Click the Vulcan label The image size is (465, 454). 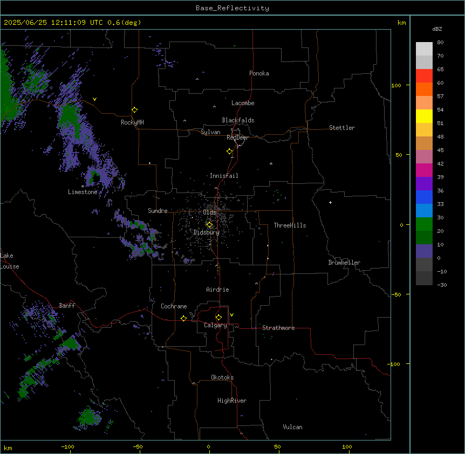tap(293, 427)
